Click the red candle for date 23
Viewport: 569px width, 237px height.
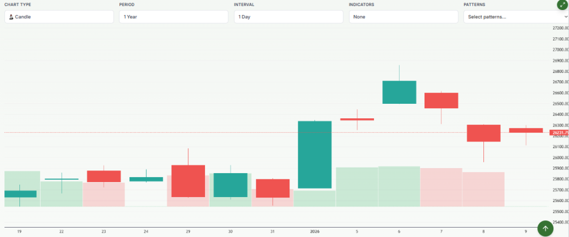tap(104, 176)
